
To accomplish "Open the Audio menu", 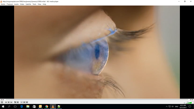I will pos(16,4).
